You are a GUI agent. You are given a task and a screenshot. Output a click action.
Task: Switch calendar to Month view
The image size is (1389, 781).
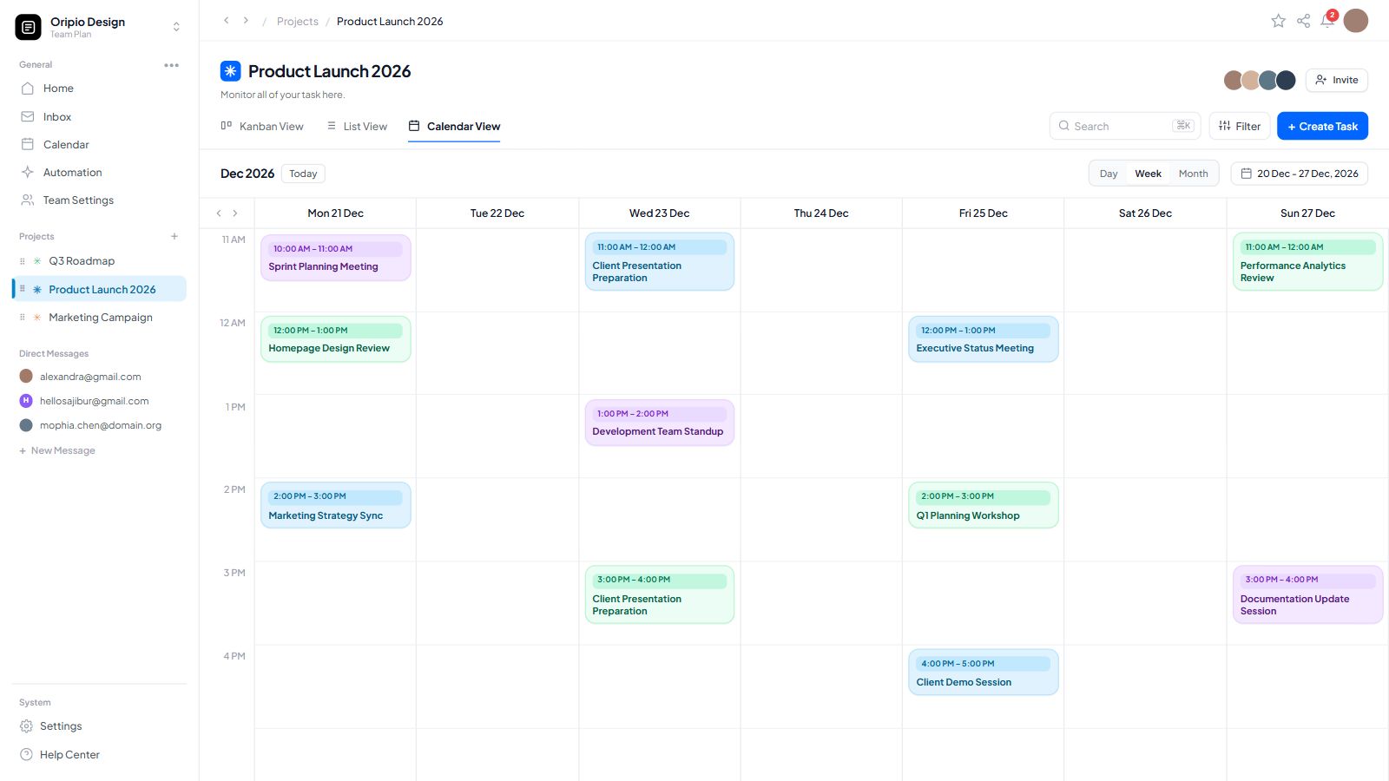point(1193,174)
